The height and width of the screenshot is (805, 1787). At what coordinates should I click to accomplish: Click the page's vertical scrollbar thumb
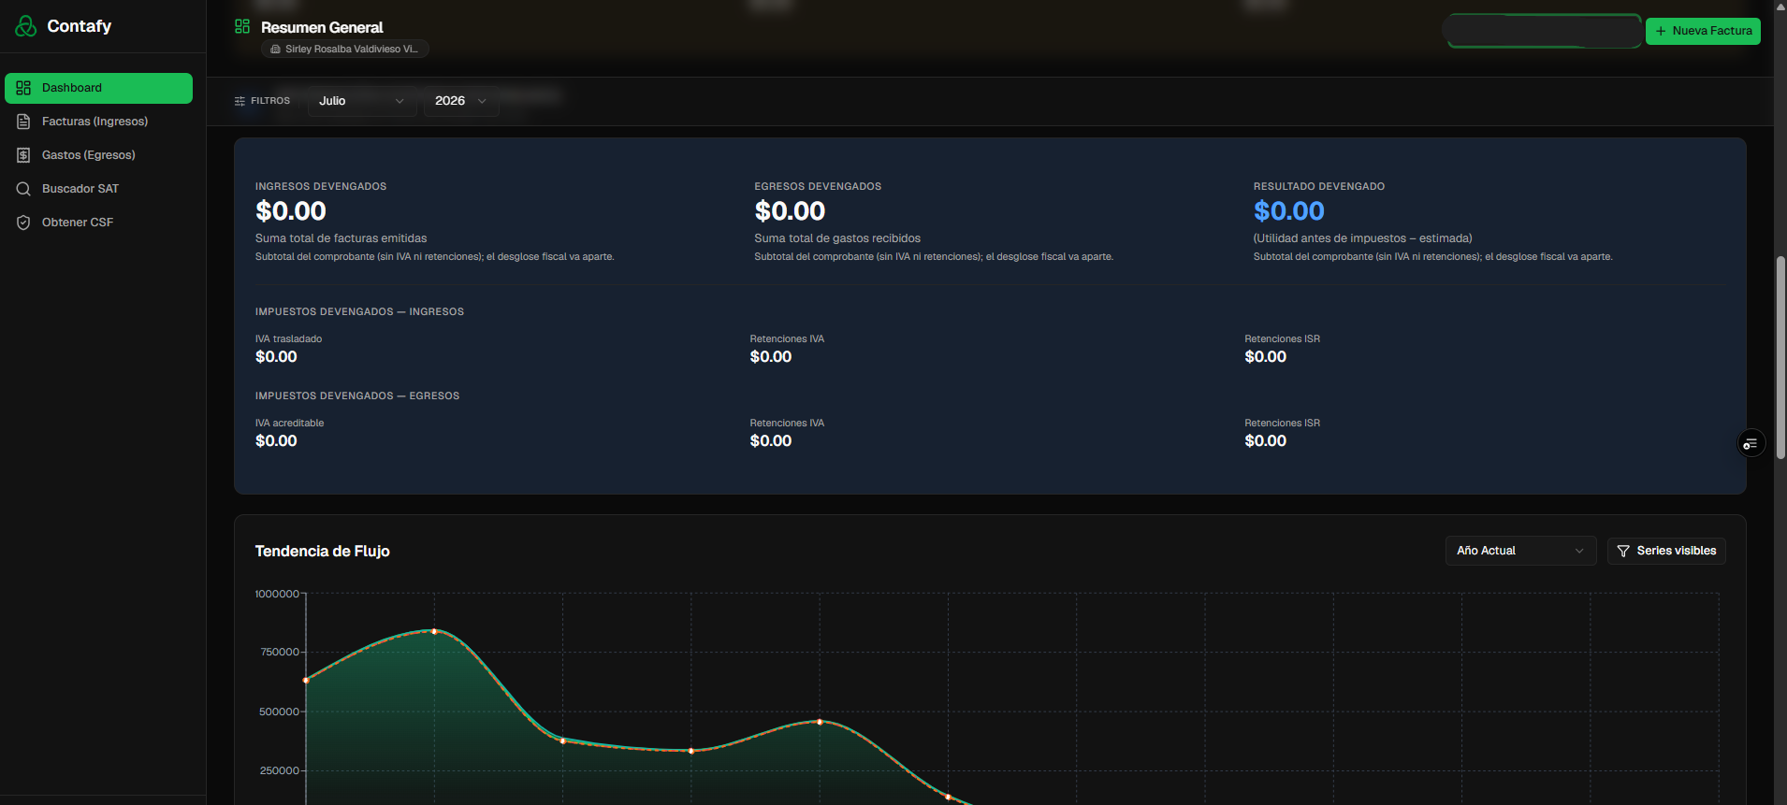pos(1780,356)
